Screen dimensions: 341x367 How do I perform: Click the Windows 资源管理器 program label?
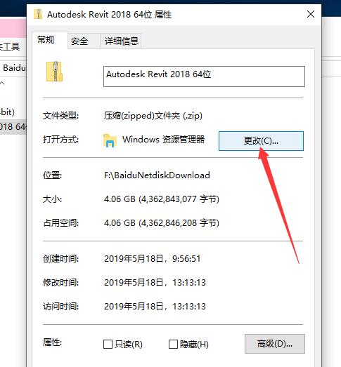(x=163, y=140)
